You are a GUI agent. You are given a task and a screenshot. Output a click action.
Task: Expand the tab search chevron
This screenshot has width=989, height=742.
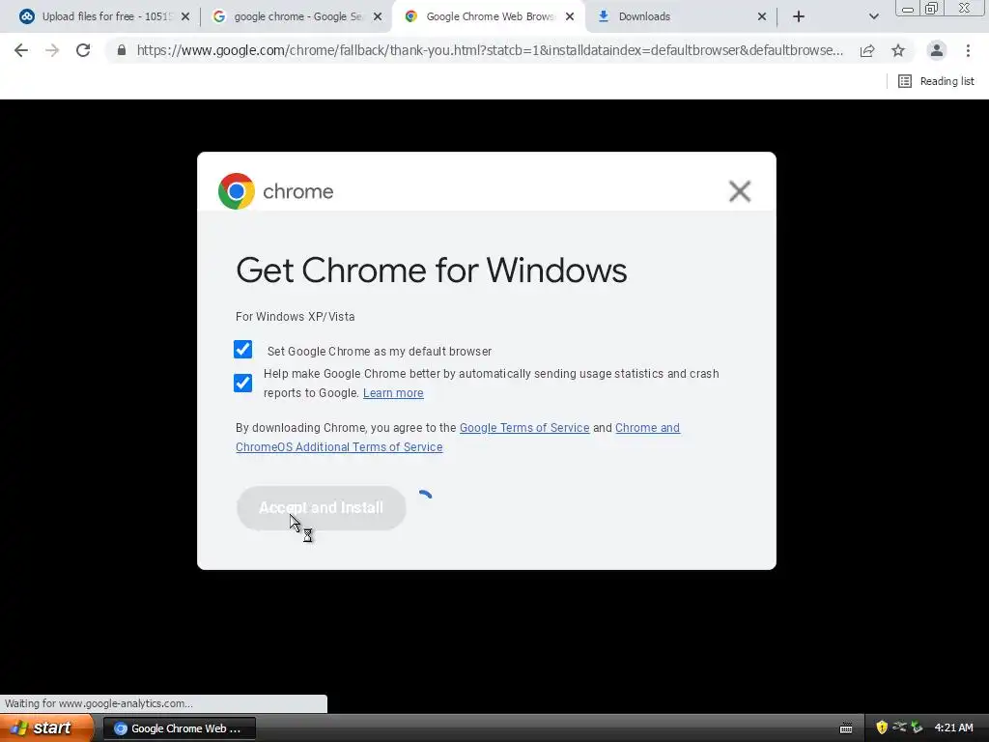(873, 16)
